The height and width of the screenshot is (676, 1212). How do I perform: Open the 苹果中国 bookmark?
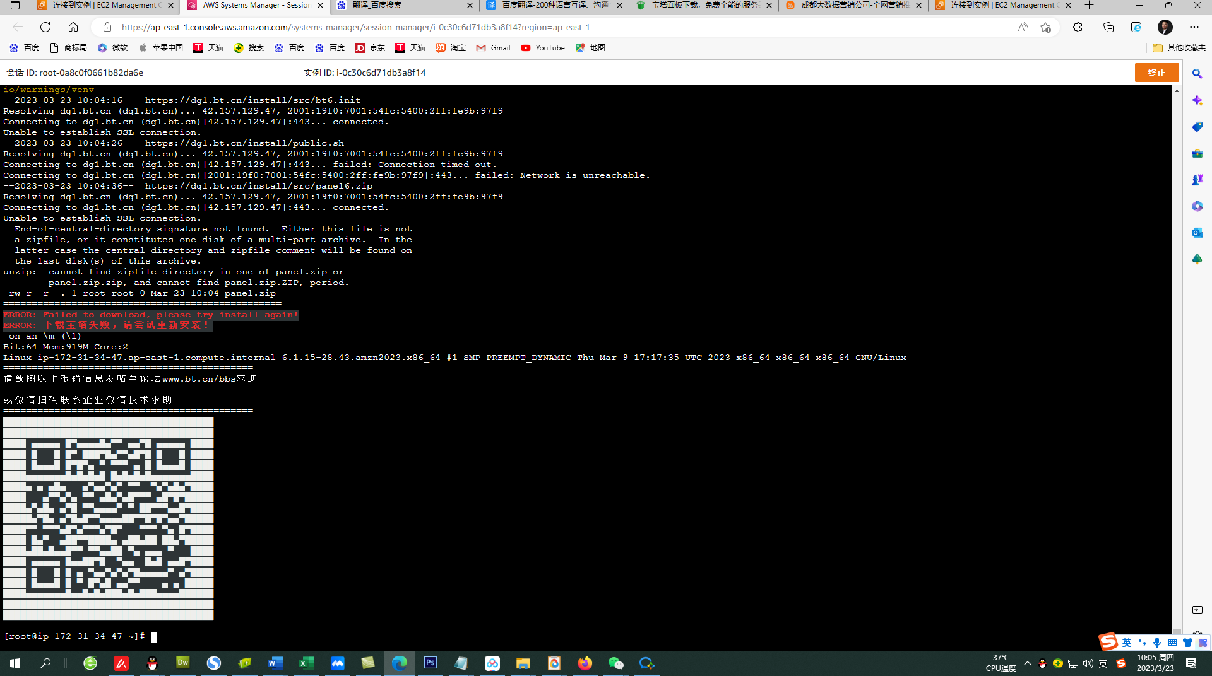(x=160, y=48)
